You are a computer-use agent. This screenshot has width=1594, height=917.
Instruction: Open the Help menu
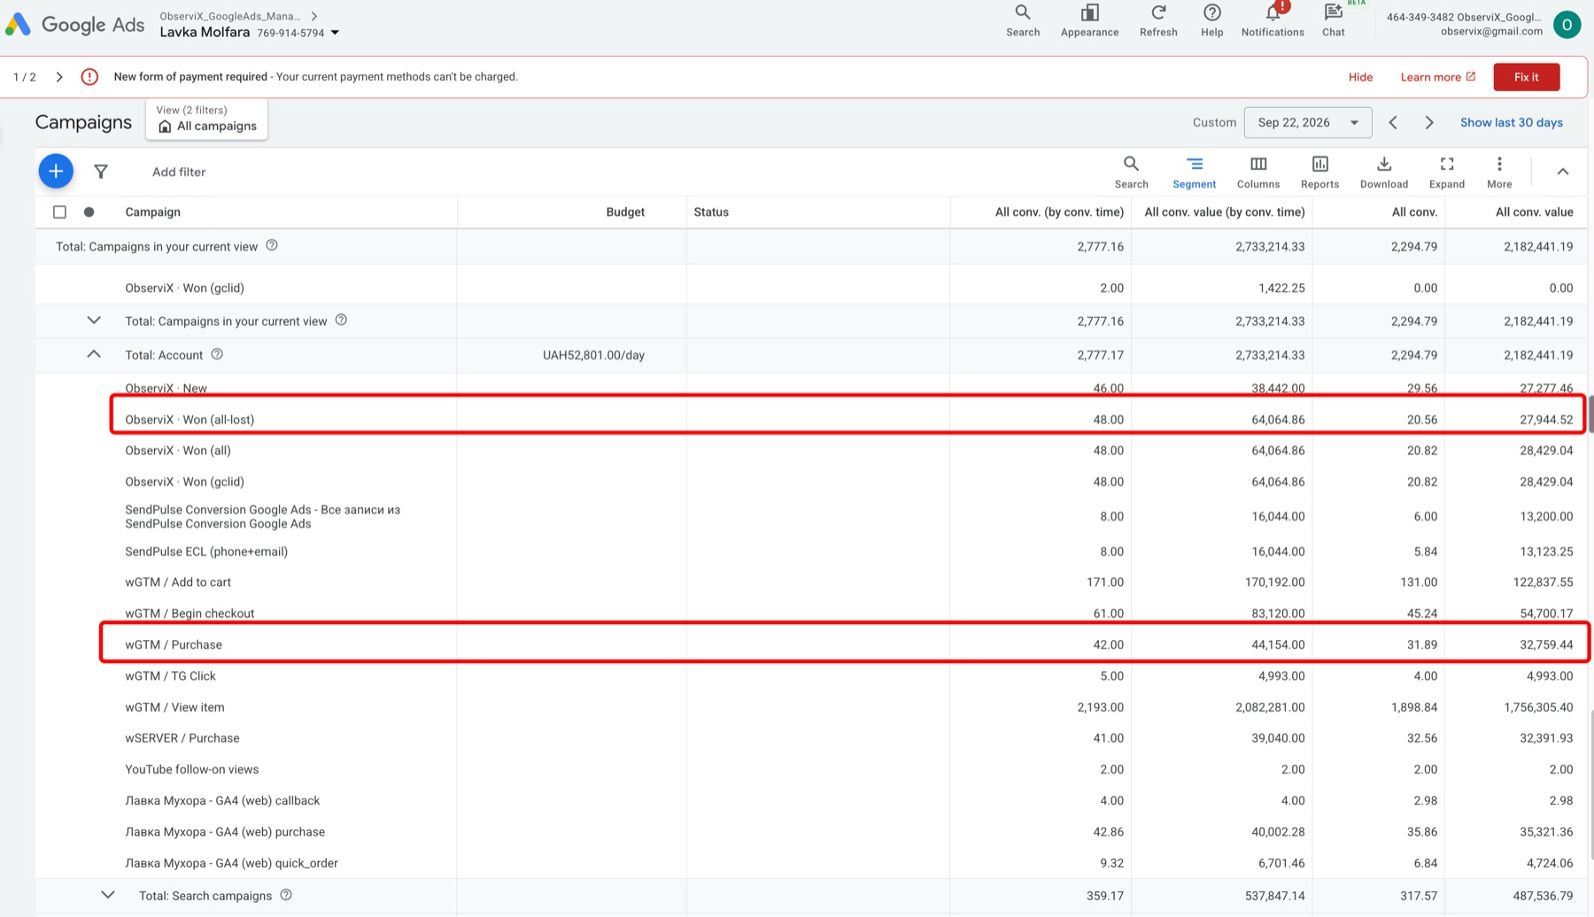(1211, 20)
